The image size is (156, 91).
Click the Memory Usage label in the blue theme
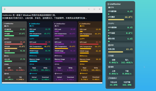(35, 59)
